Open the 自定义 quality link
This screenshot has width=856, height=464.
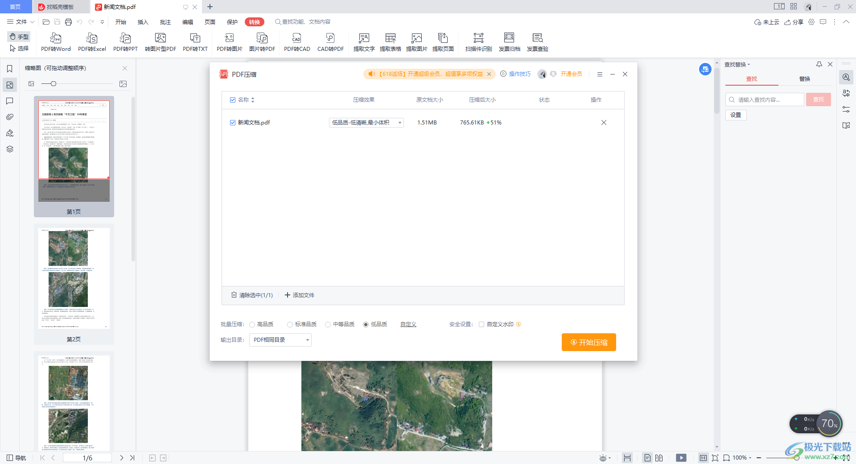pyautogui.click(x=408, y=324)
